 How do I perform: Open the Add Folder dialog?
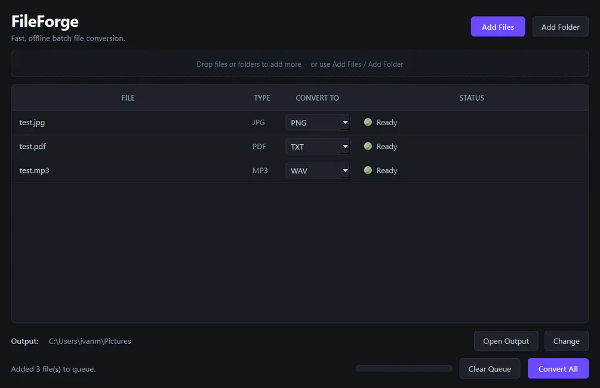(x=560, y=27)
